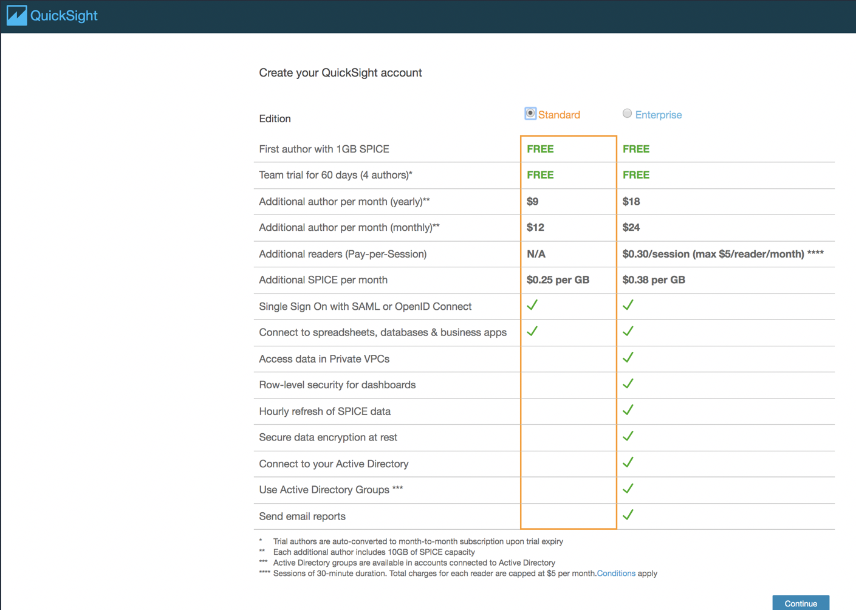Click checkmark for Connect to your Active Directory
The image size is (856, 610).
[628, 462]
